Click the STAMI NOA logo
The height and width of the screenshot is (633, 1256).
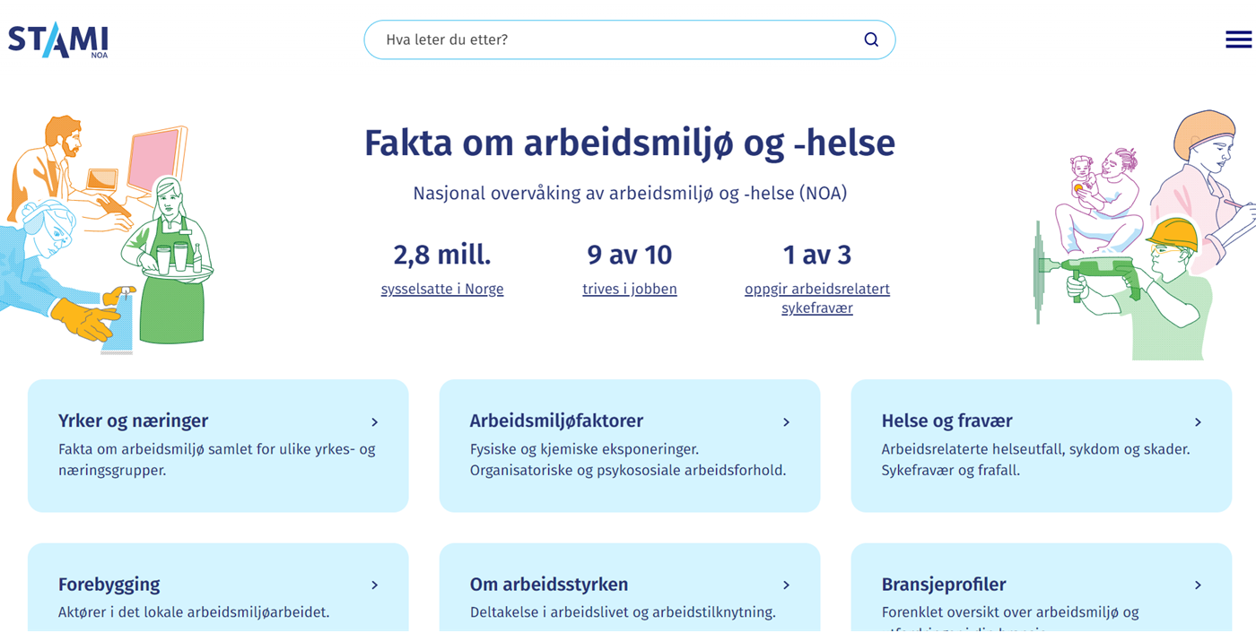click(x=58, y=40)
